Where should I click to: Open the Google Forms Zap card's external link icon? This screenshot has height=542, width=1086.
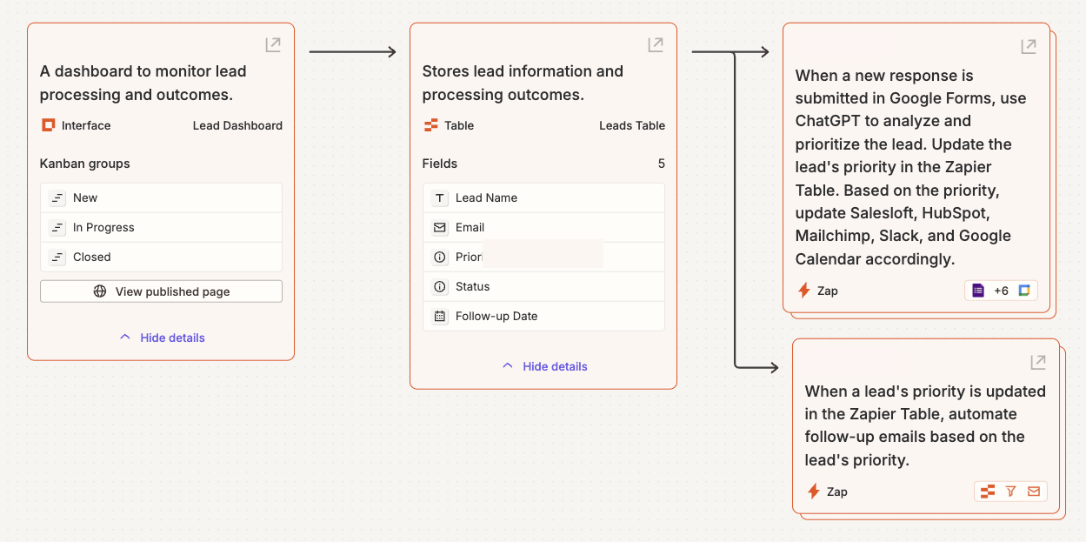pyautogui.click(x=1029, y=46)
